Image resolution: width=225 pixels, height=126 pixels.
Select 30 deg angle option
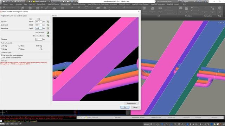click(x=2, y=49)
